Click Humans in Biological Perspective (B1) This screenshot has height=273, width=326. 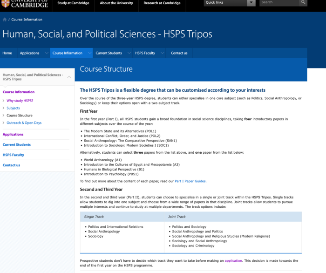click(114, 170)
